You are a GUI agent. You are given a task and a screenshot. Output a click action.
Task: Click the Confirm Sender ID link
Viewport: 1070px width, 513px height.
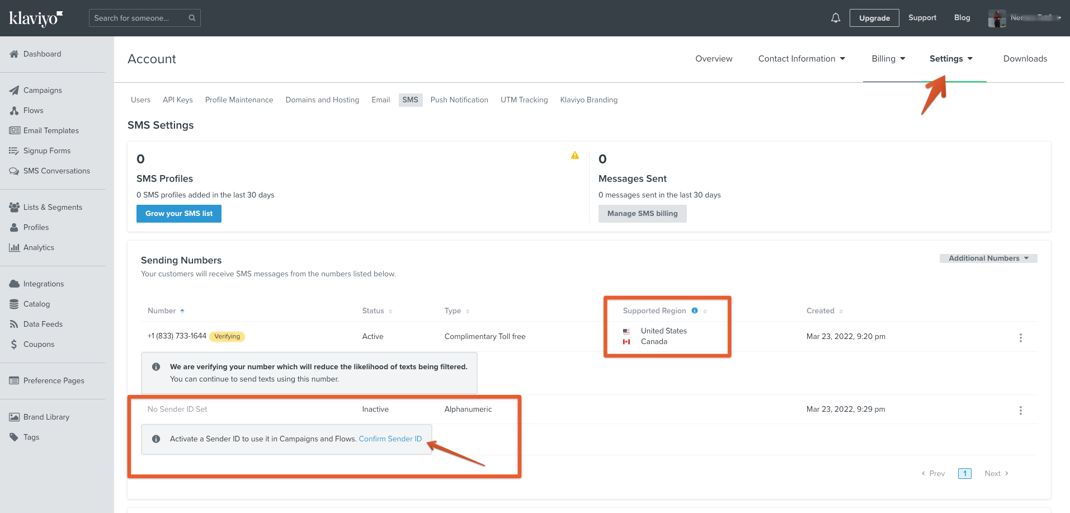(390, 439)
